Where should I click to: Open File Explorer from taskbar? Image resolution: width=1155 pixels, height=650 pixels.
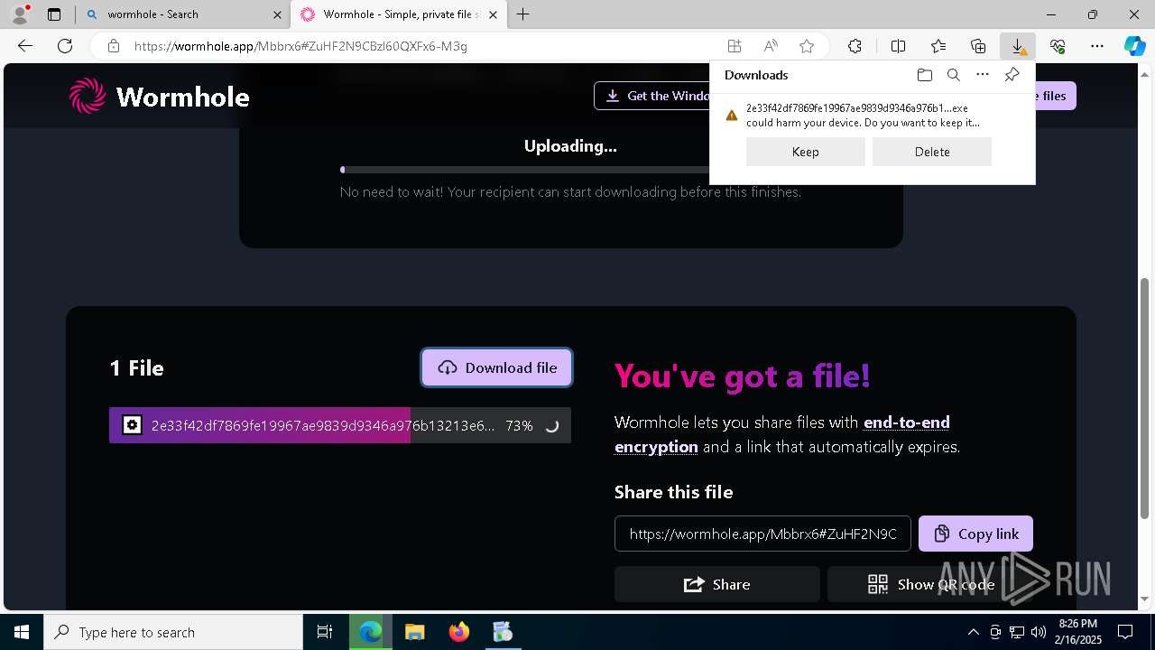(x=414, y=632)
